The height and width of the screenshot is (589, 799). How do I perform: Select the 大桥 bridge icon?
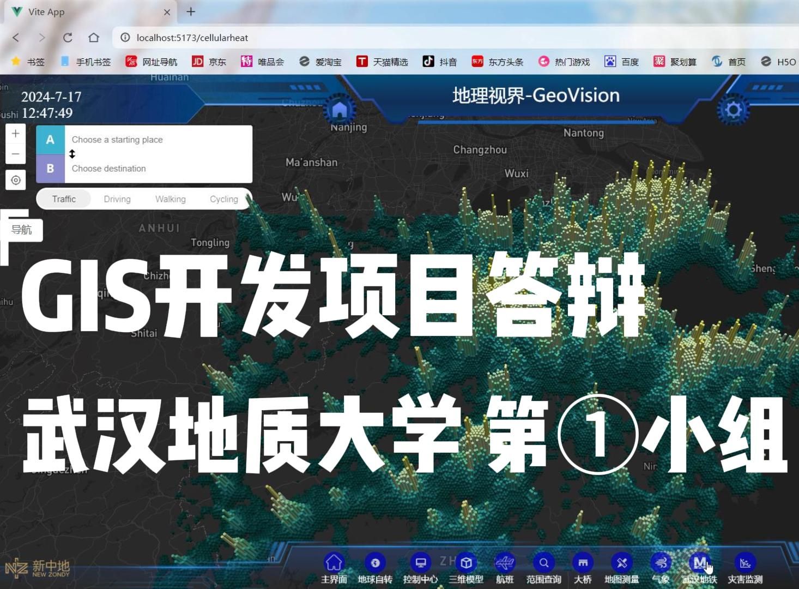click(x=583, y=562)
